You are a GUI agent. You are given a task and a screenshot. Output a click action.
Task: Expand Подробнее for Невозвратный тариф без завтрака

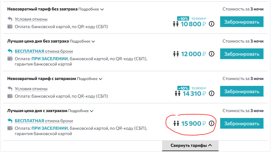click(x=91, y=9)
